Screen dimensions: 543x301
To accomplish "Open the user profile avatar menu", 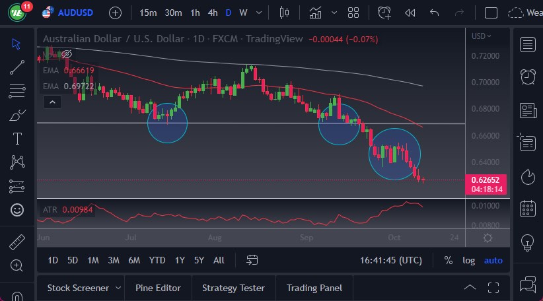I will (x=17, y=13).
